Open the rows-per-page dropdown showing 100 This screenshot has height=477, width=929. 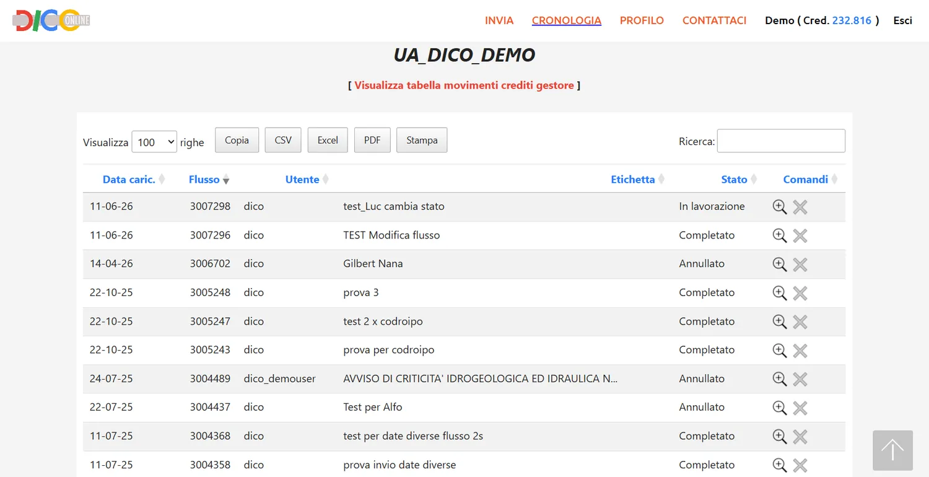tap(154, 142)
